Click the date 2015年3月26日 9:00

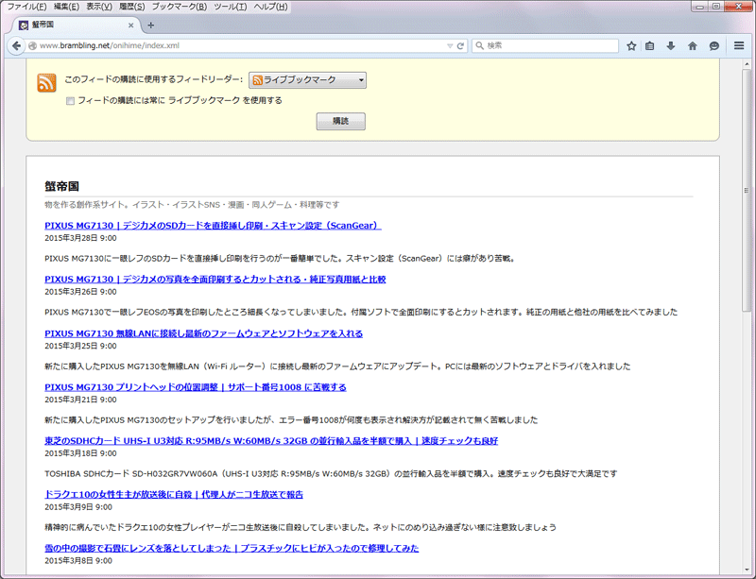80,292
